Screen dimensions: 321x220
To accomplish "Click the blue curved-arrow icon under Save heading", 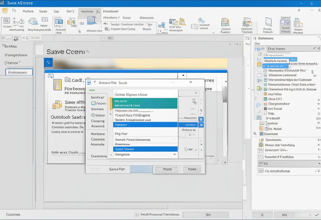I will point(48,63).
